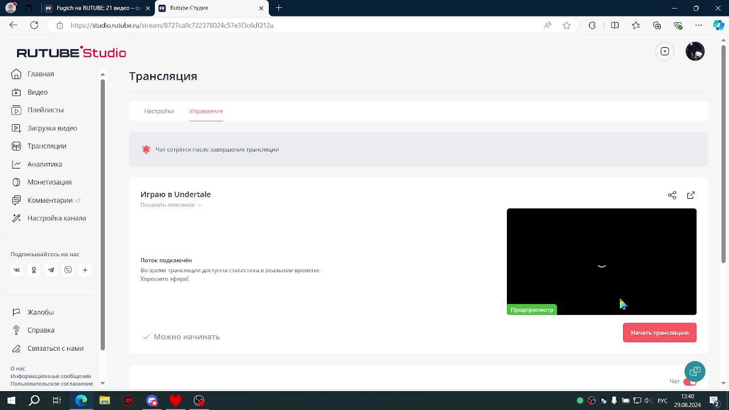This screenshot has height=410, width=729.
Task: Click the add video plus icon in header
Action: (665, 51)
